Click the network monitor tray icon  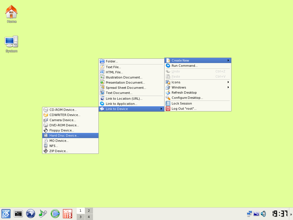250,214
